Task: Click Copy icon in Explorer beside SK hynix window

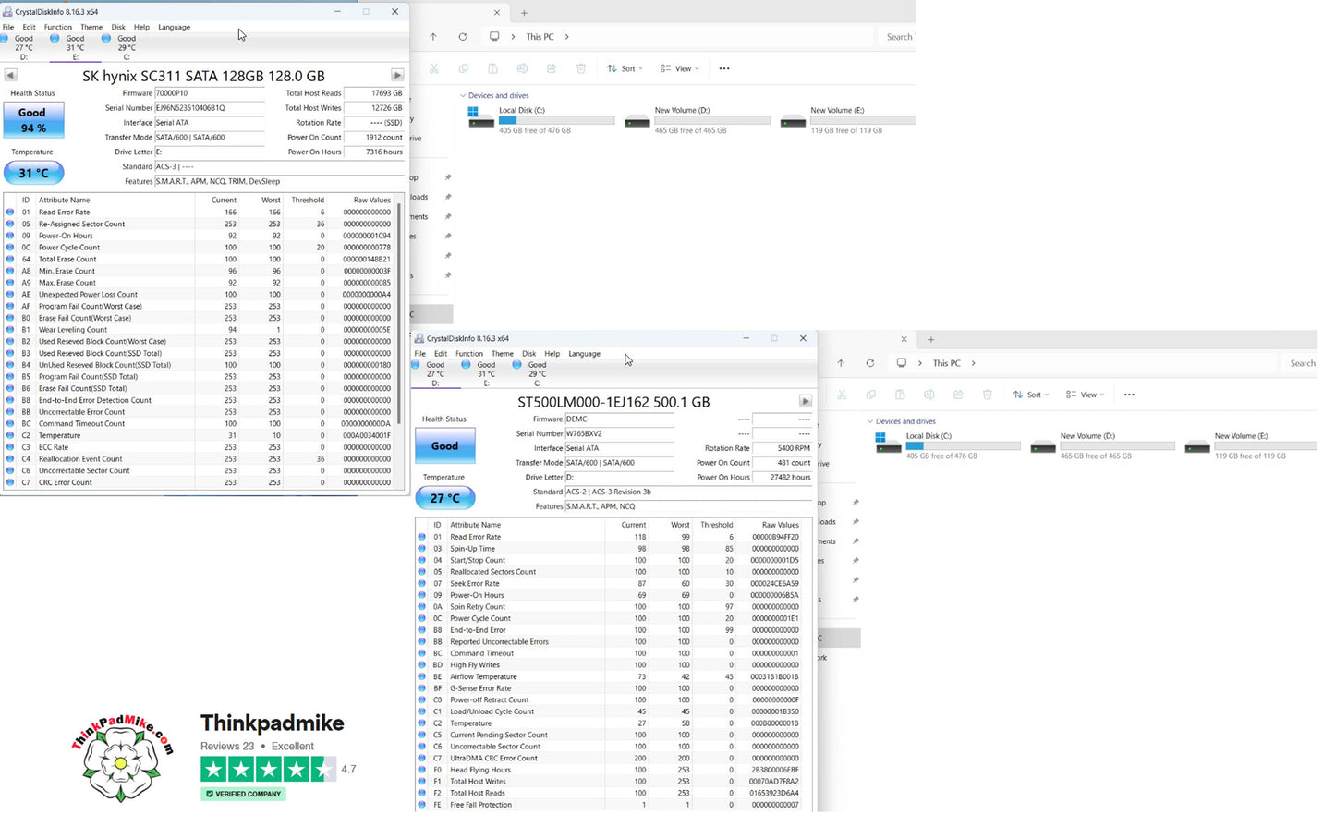Action: [x=463, y=68]
